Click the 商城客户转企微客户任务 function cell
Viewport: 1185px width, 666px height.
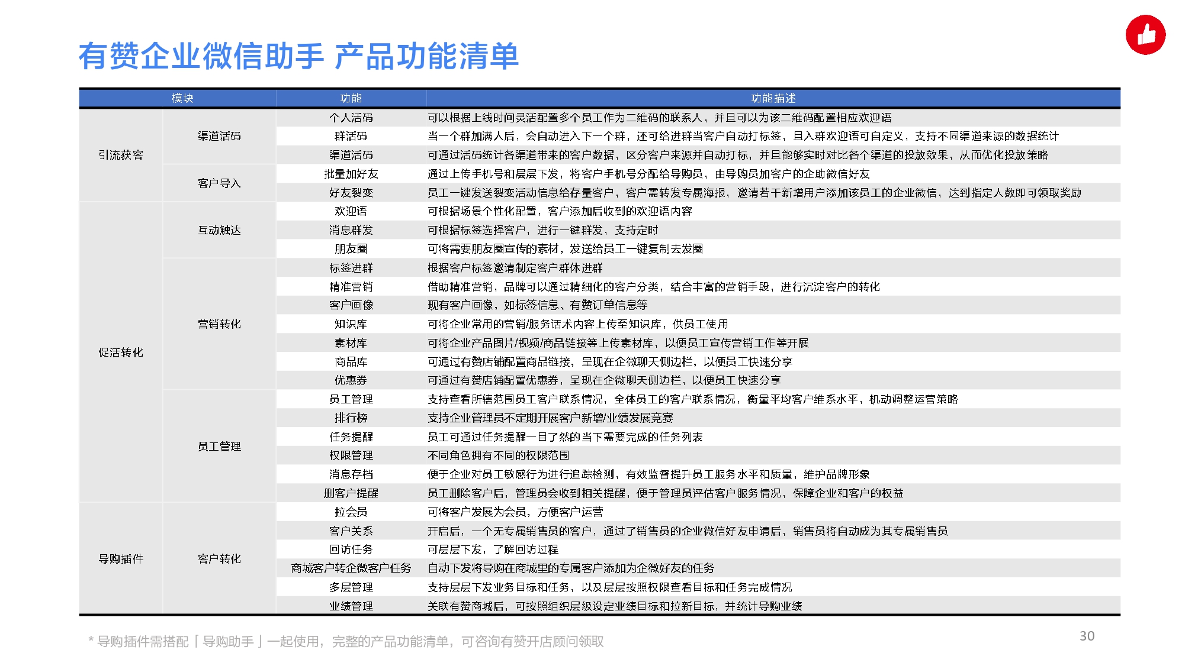pos(351,568)
